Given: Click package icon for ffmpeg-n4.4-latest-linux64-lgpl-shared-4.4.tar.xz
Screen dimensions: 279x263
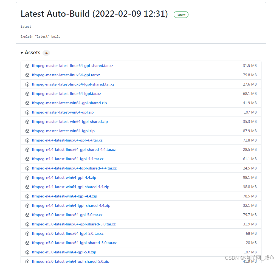Looking at the screenshot, I should coord(27,168).
